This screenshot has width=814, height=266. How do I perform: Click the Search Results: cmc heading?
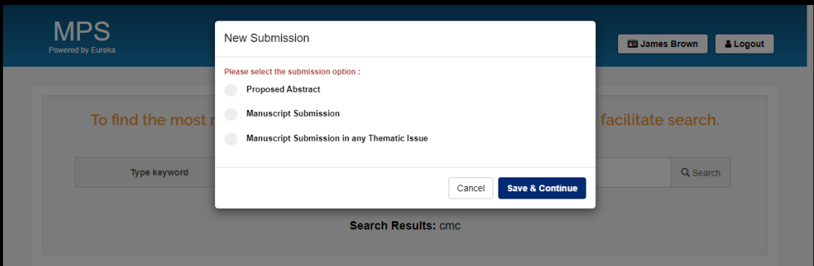point(405,226)
